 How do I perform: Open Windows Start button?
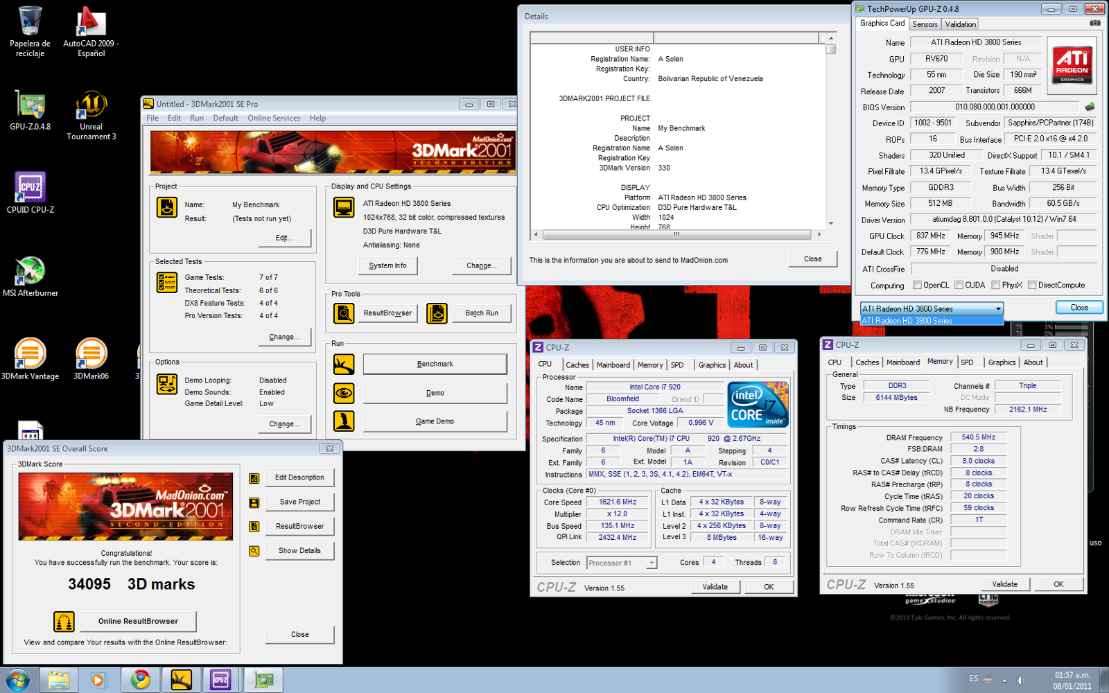tap(18, 680)
